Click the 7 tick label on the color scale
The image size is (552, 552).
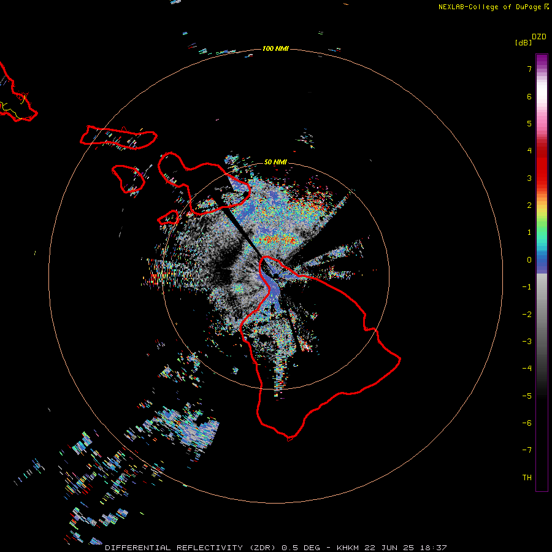(x=529, y=69)
